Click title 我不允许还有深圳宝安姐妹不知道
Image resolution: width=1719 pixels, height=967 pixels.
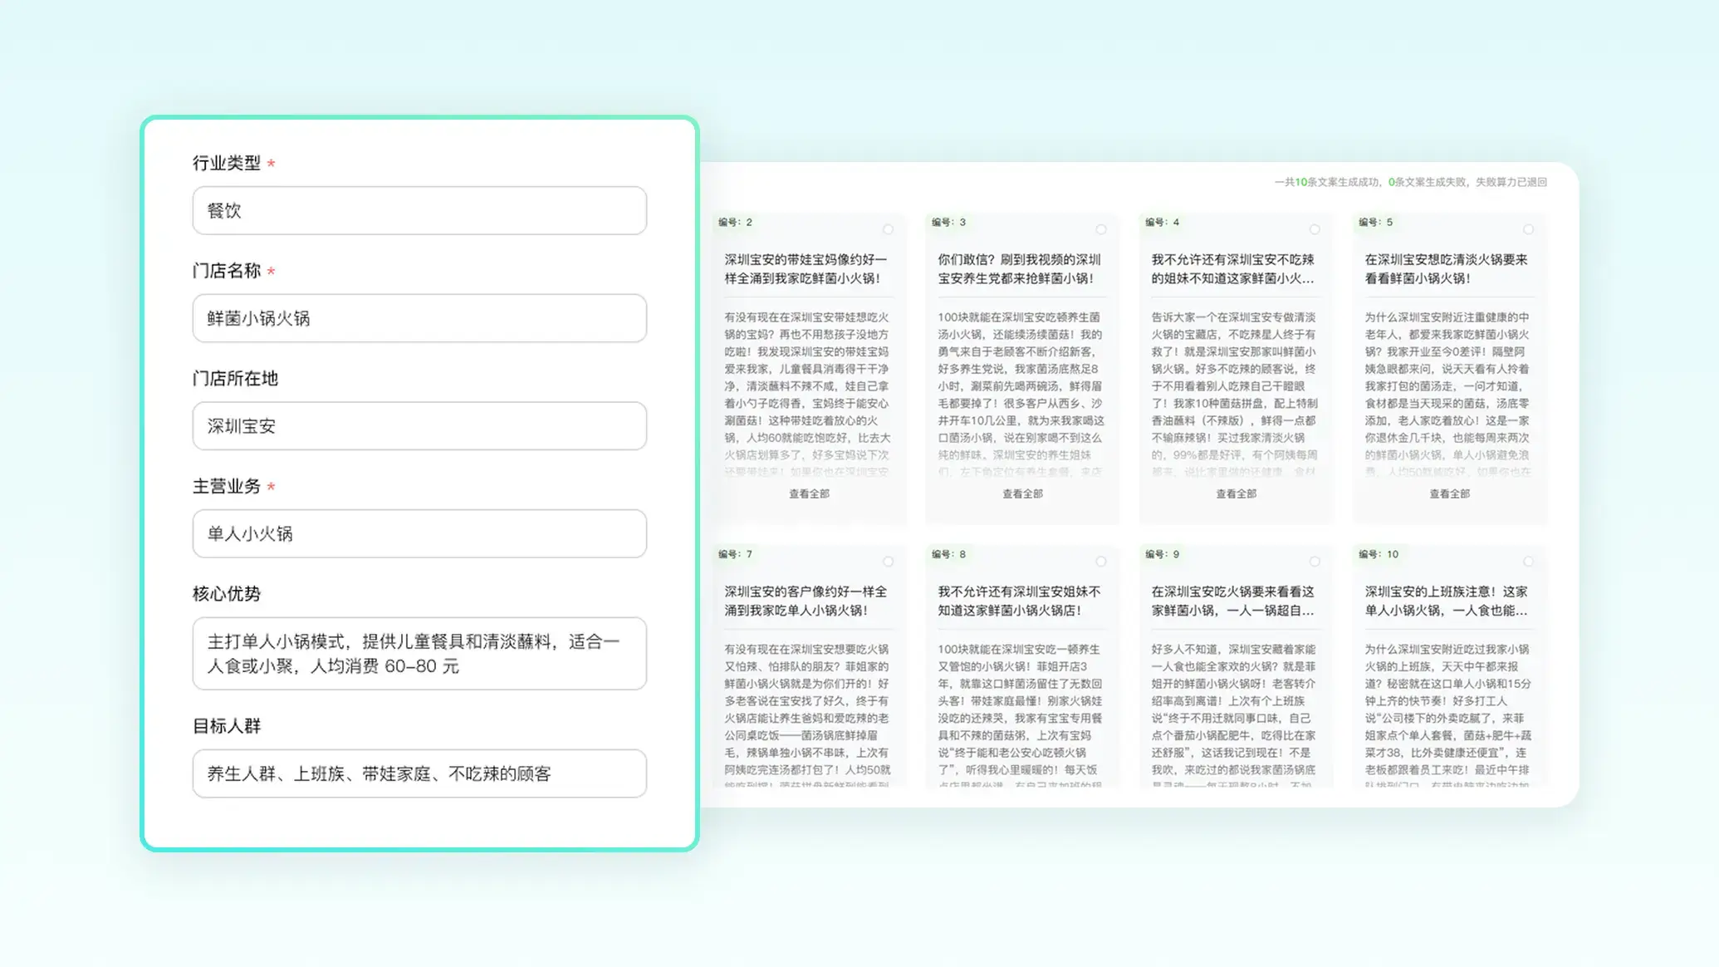[x=1020, y=601]
